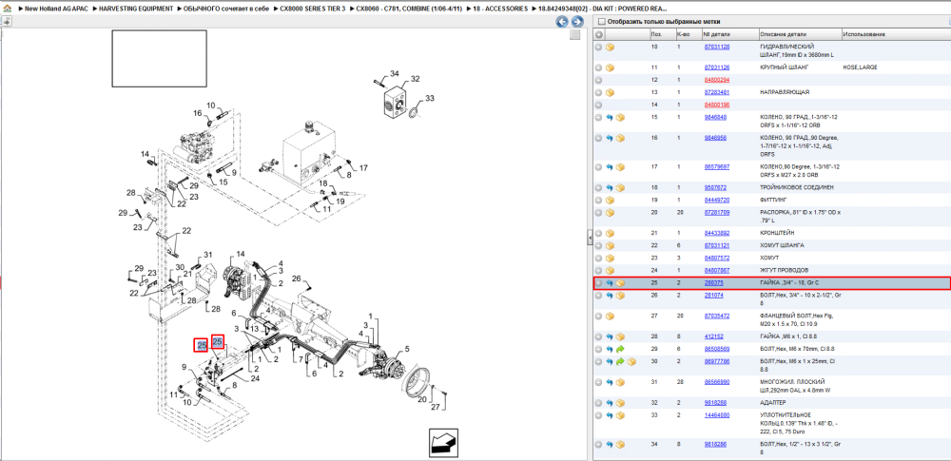The width and height of the screenshot is (951, 461).
Task: Click the green arrow in row 30
Action: tap(620, 361)
